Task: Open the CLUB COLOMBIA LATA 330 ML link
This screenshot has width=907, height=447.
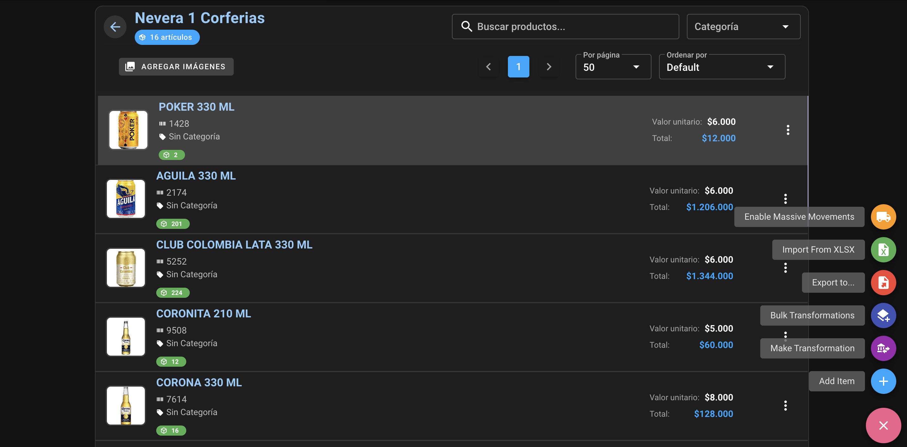Action: pos(234,245)
